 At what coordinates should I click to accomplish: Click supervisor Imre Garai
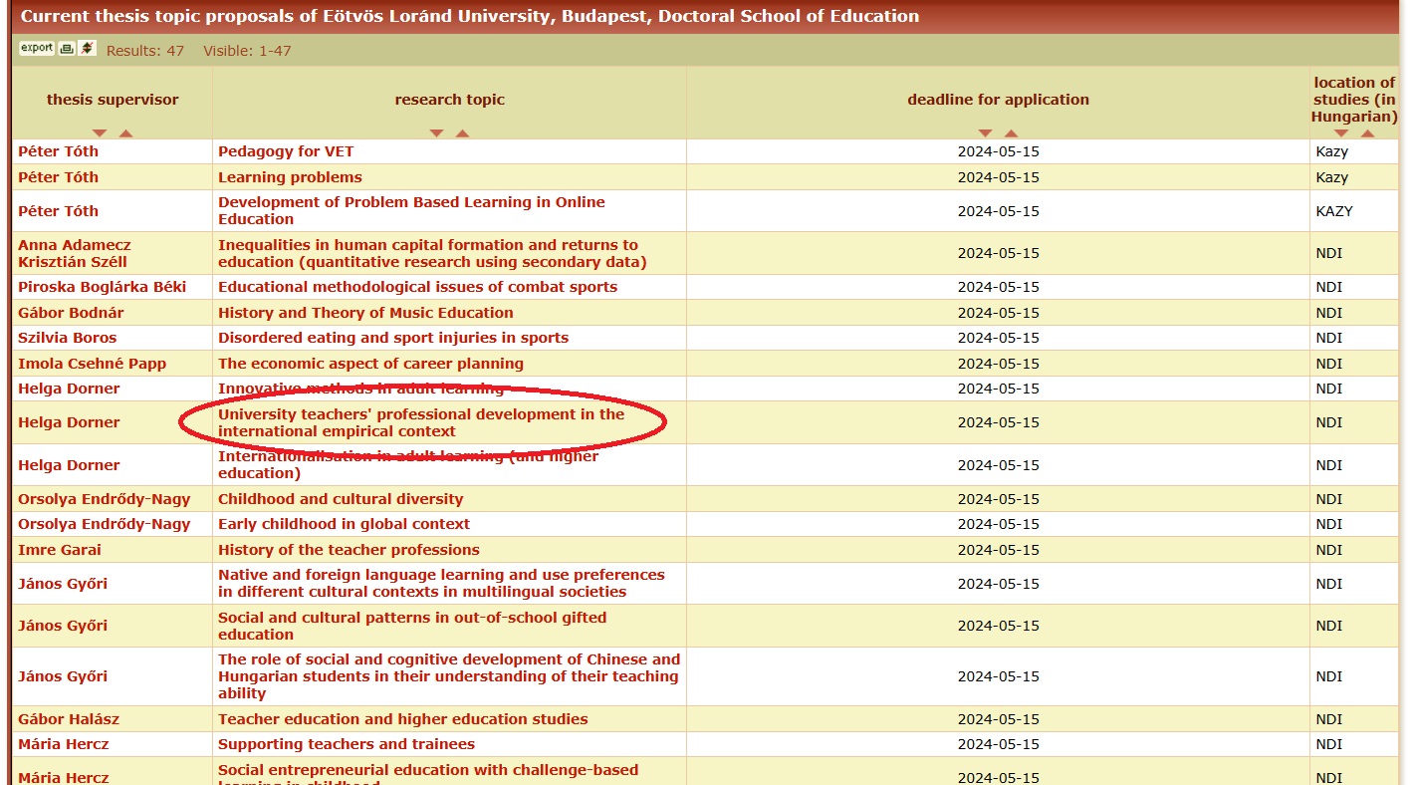pyautogui.click(x=60, y=550)
